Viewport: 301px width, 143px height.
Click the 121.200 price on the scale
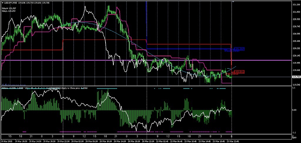tap(296, 5)
